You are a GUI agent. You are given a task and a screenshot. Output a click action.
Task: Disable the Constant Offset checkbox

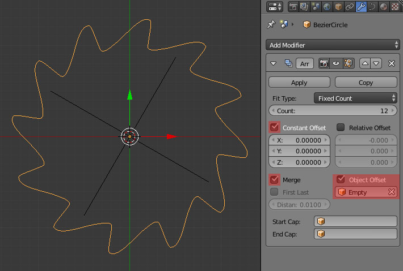(x=274, y=127)
